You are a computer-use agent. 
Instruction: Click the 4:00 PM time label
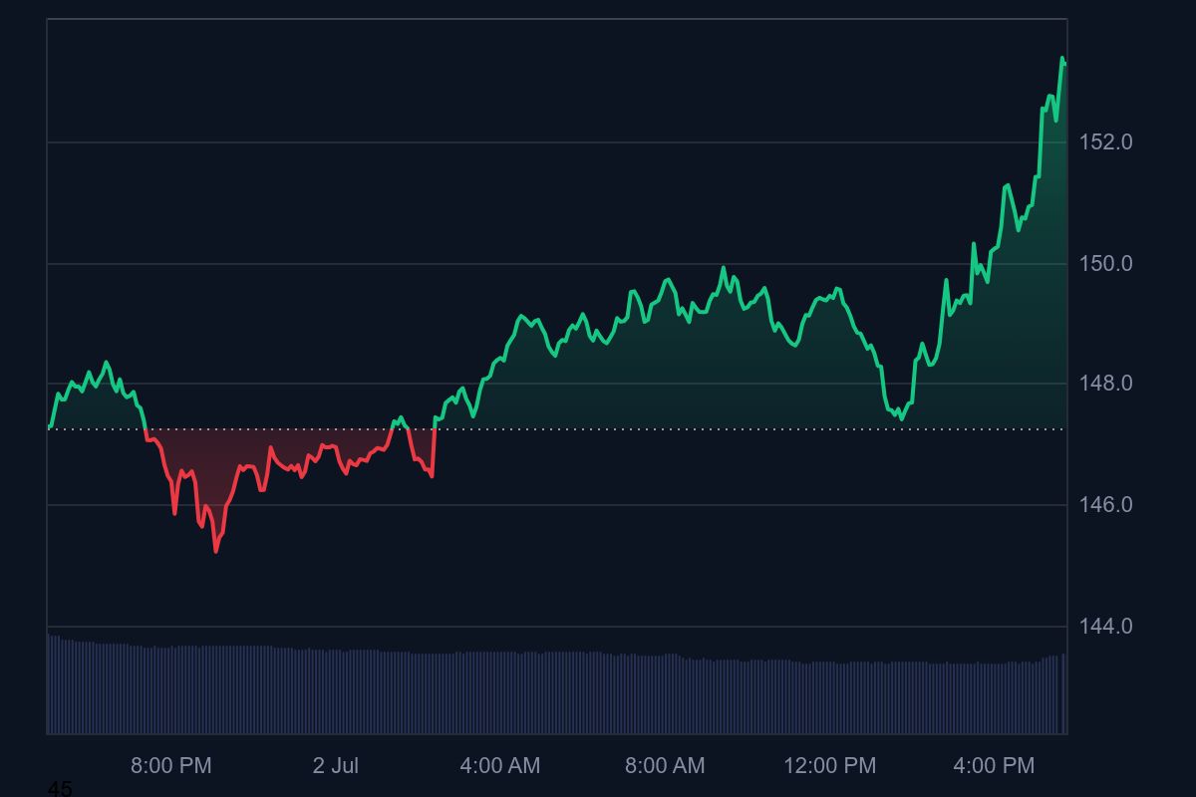994,766
